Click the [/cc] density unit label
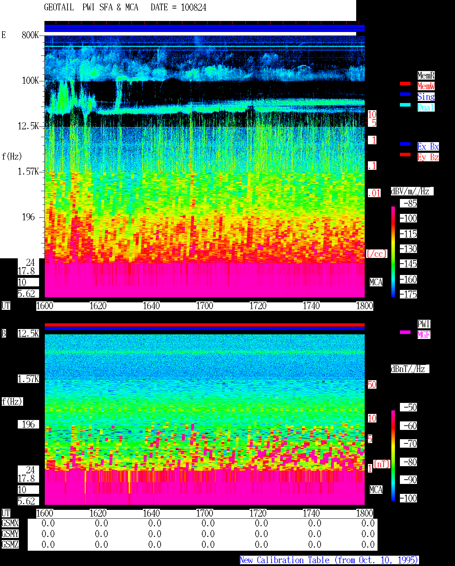The height and width of the screenshot is (566, 455). [376, 254]
